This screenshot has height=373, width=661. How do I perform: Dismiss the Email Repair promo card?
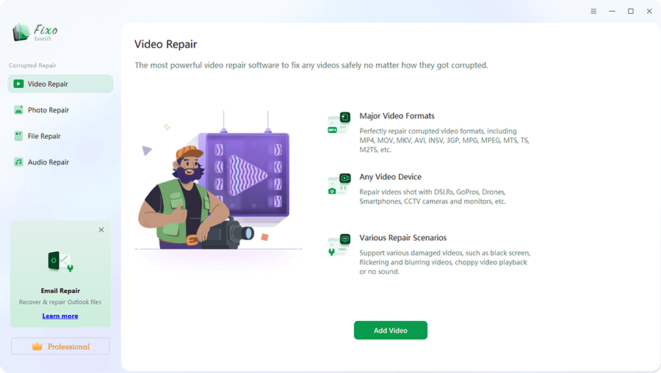[x=101, y=230]
